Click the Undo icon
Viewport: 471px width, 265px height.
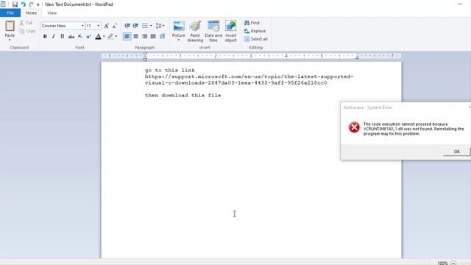pos(23,4)
